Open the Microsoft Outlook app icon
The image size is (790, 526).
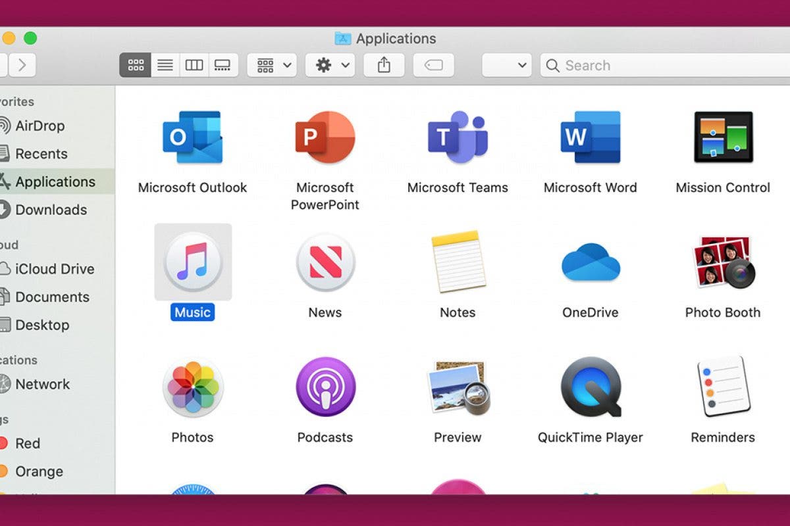(x=192, y=137)
